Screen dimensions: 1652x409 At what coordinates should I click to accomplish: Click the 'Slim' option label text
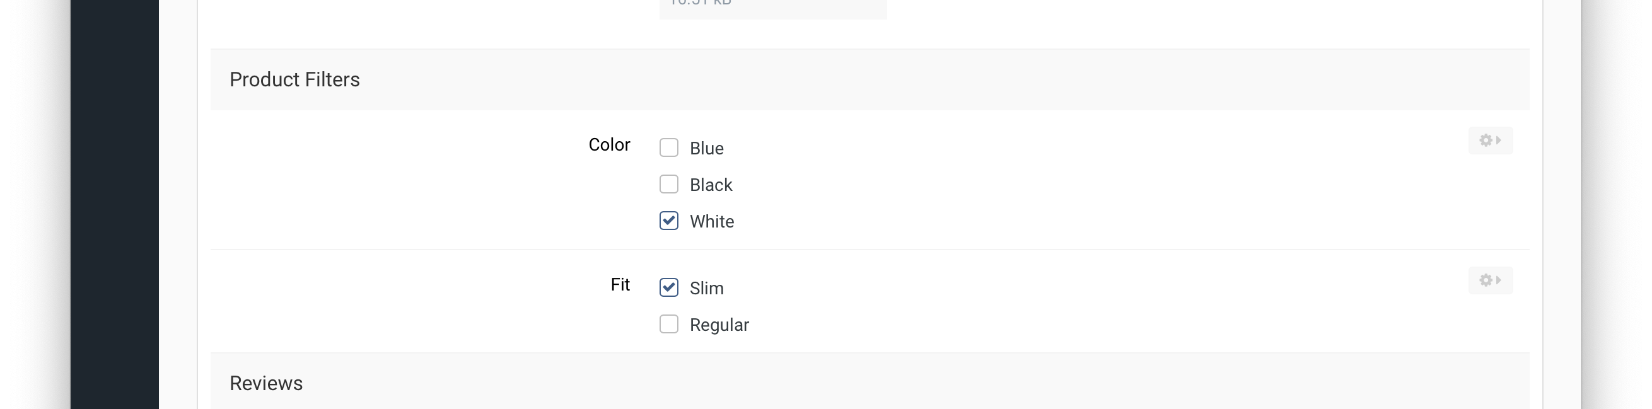(x=707, y=289)
